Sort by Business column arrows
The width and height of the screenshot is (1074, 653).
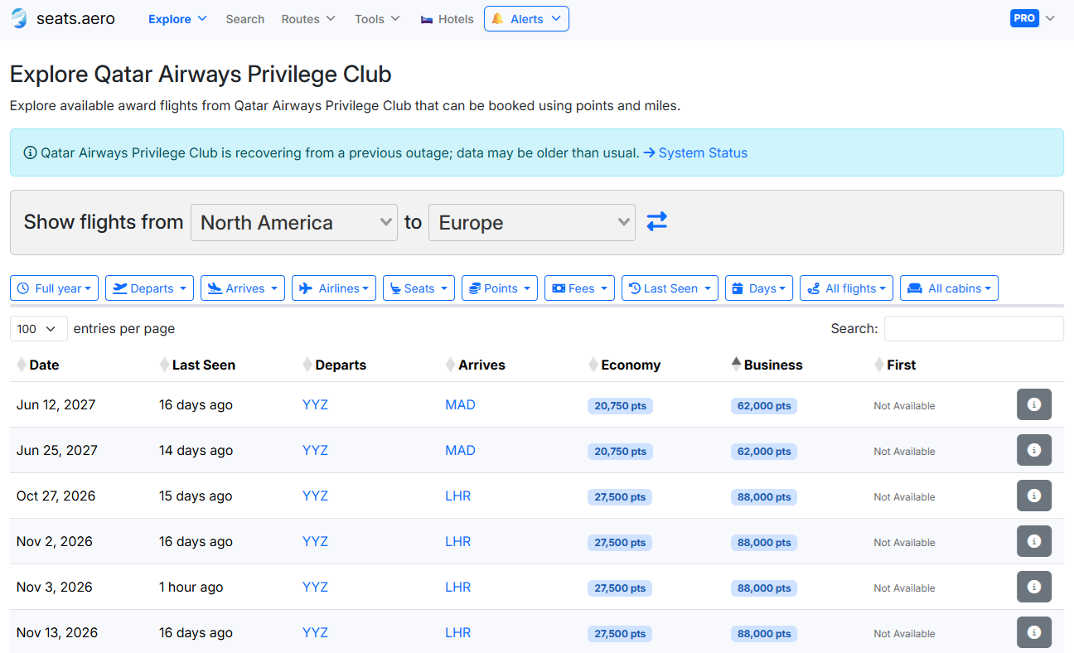pos(736,365)
